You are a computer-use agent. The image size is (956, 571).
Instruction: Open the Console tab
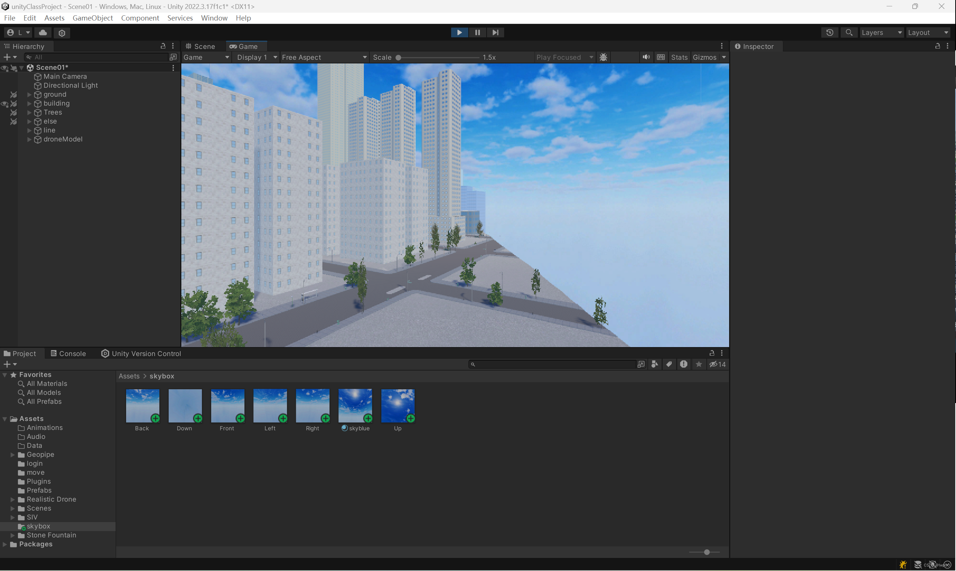(68, 353)
